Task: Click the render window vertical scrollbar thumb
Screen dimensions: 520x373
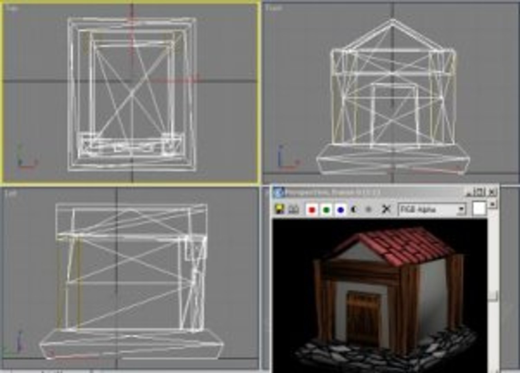Action: click(493, 295)
